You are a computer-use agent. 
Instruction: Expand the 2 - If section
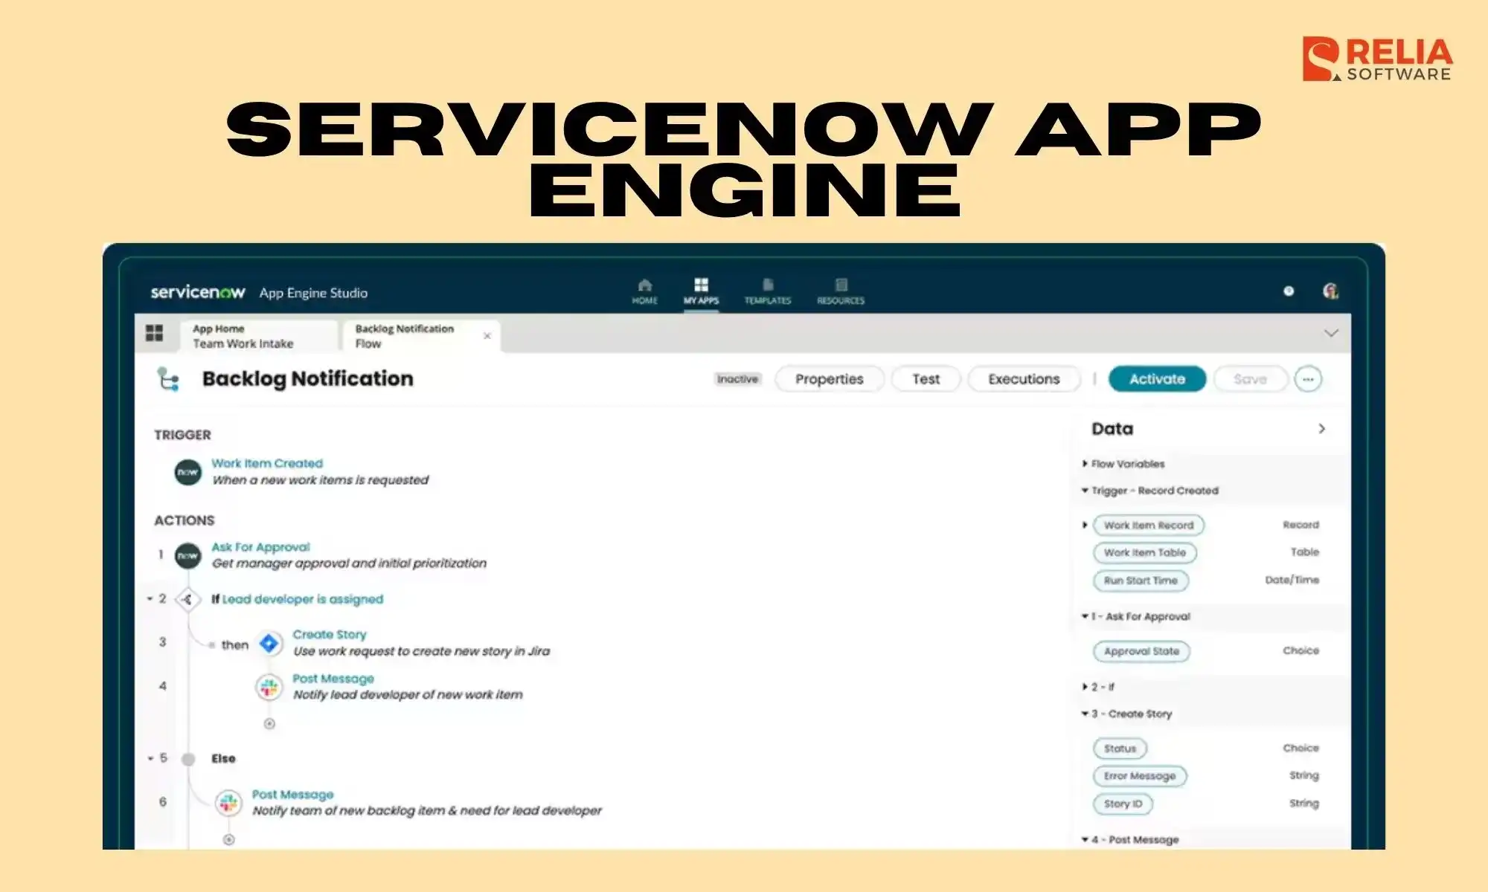pos(1085,687)
